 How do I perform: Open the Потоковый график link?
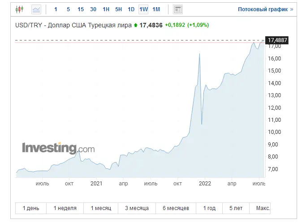click(265, 9)
